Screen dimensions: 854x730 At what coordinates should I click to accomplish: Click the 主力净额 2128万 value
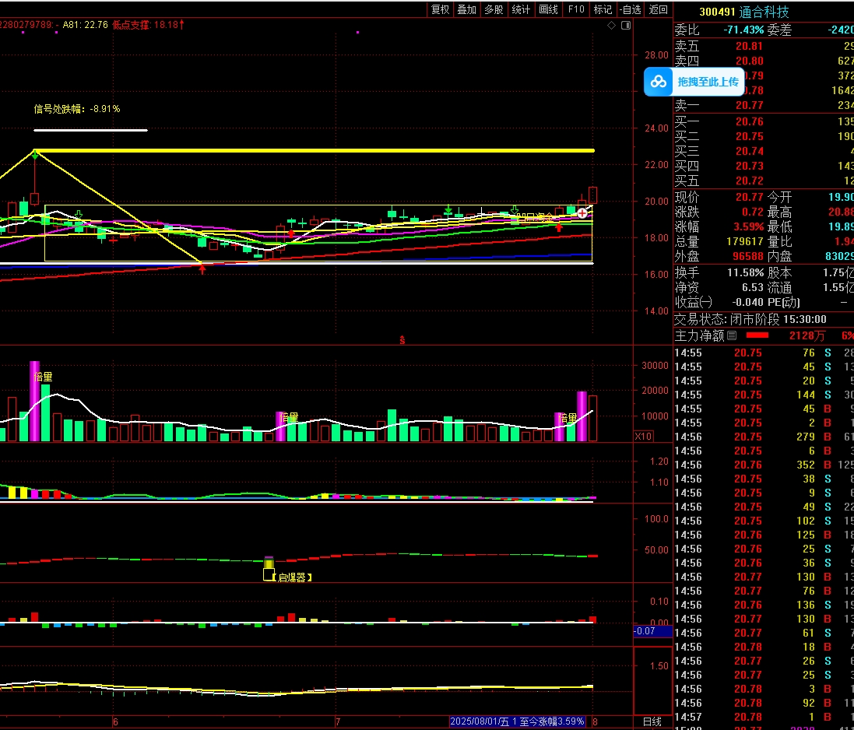click(x=807, y=336)
